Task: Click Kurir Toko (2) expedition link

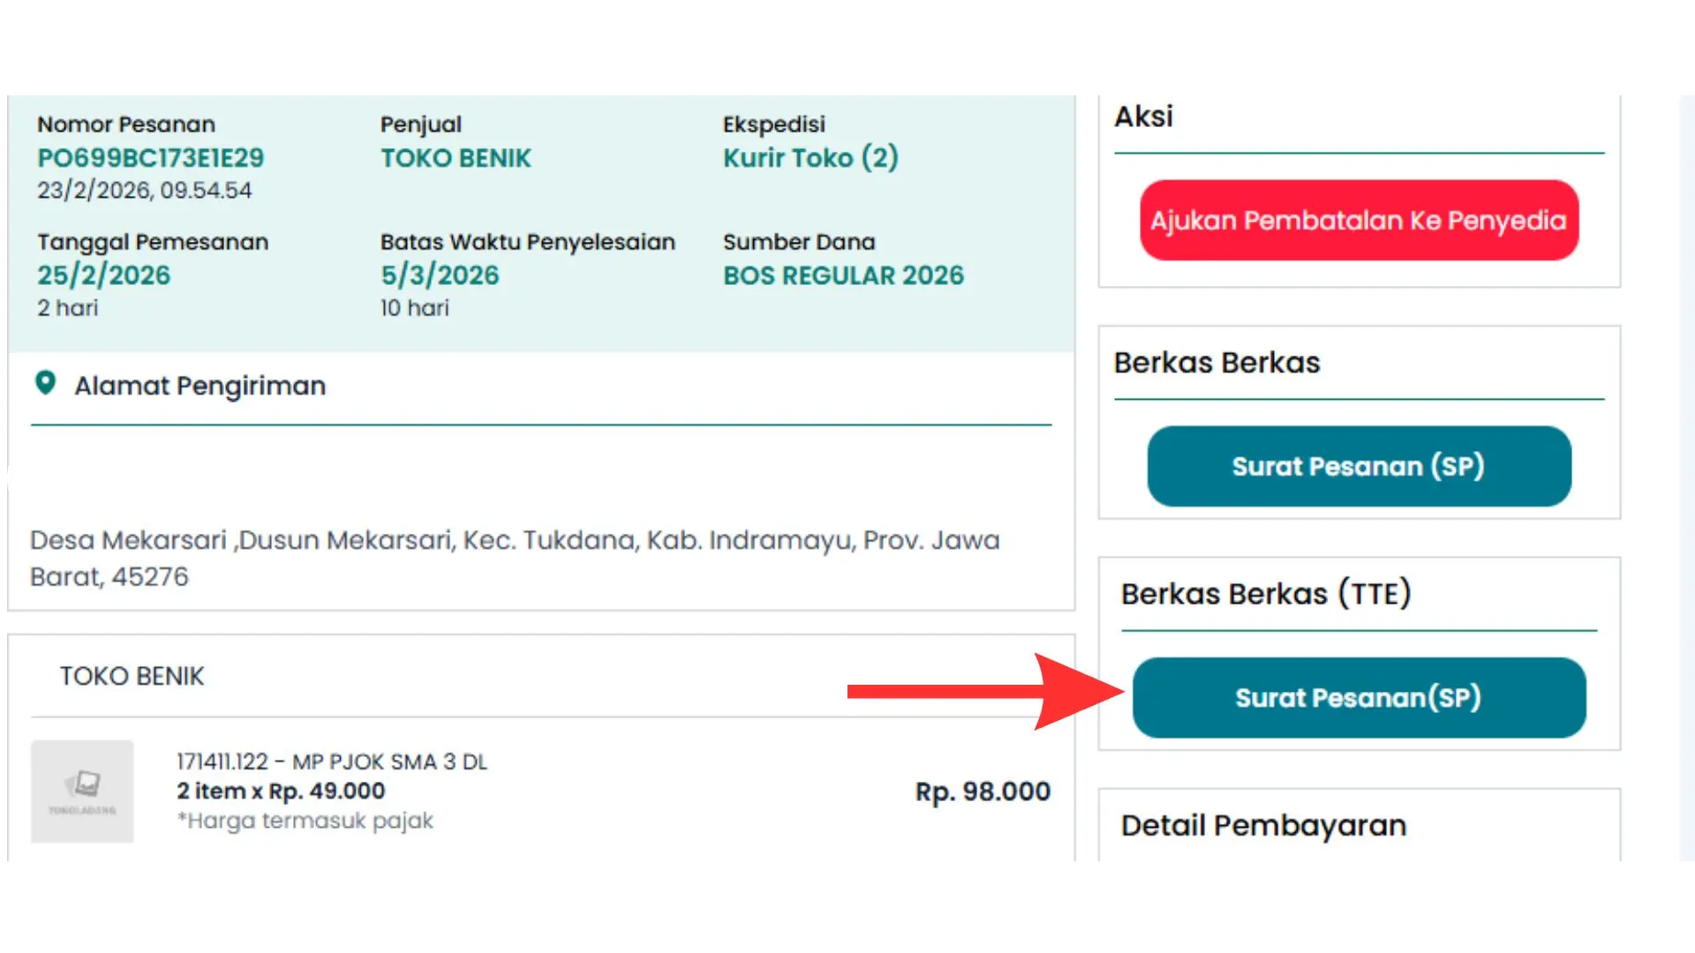Action: 810,158
